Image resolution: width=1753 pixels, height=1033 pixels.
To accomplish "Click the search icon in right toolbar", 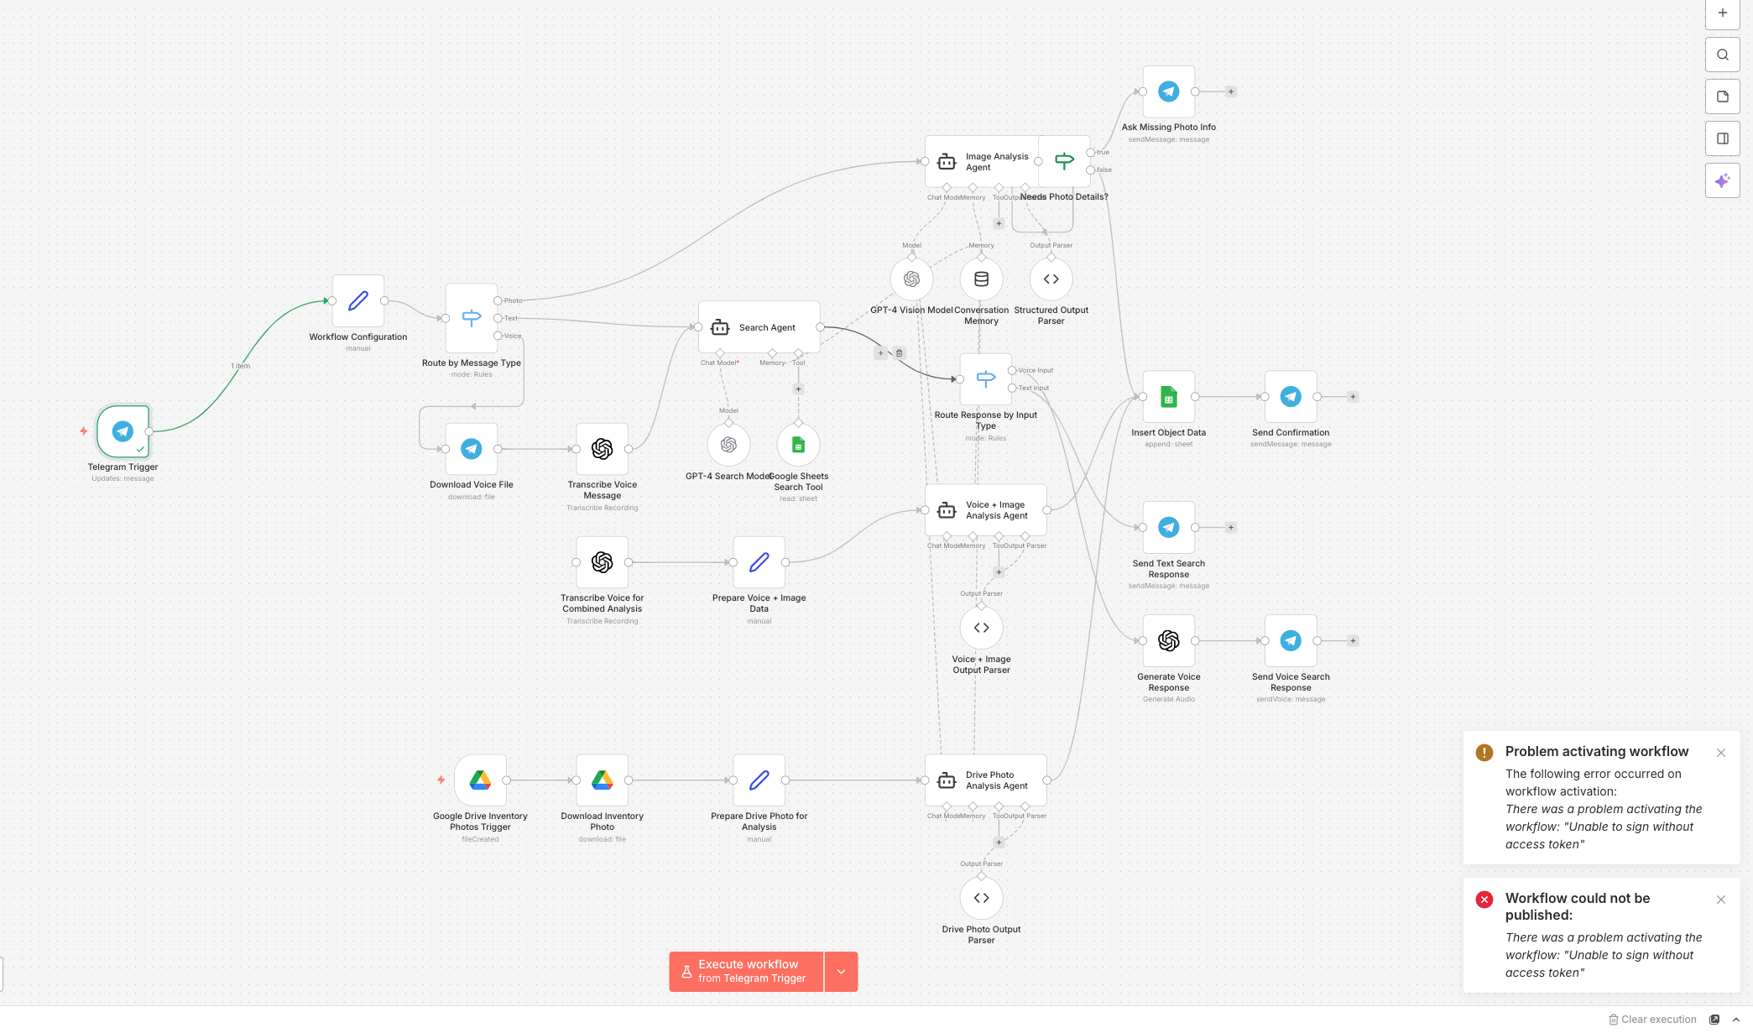I will (1722, 55).
